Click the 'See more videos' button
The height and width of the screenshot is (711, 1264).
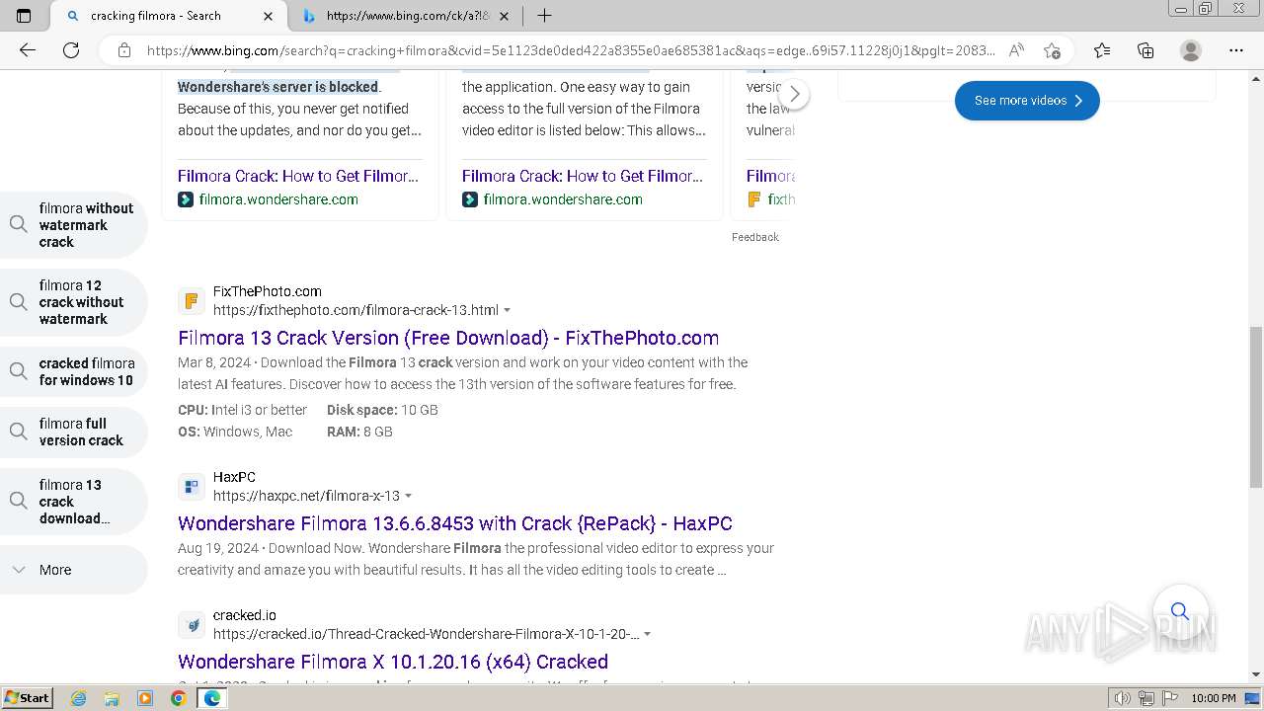[x=1027, y=101]
